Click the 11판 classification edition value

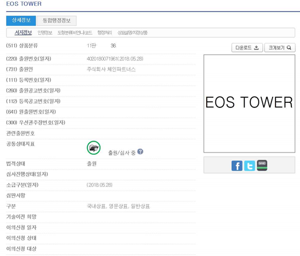pyautogui.click(x=92, y=46)
